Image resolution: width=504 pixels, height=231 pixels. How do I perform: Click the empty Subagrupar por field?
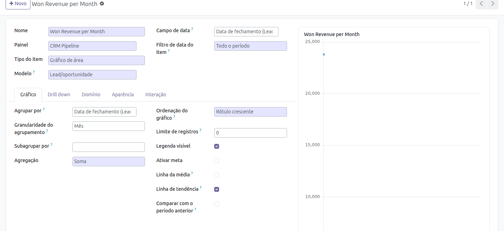coord(108,147)
